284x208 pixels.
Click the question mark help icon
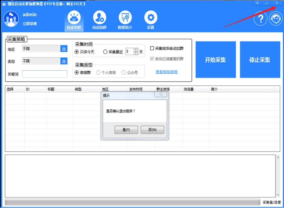[x=260, y=19]
